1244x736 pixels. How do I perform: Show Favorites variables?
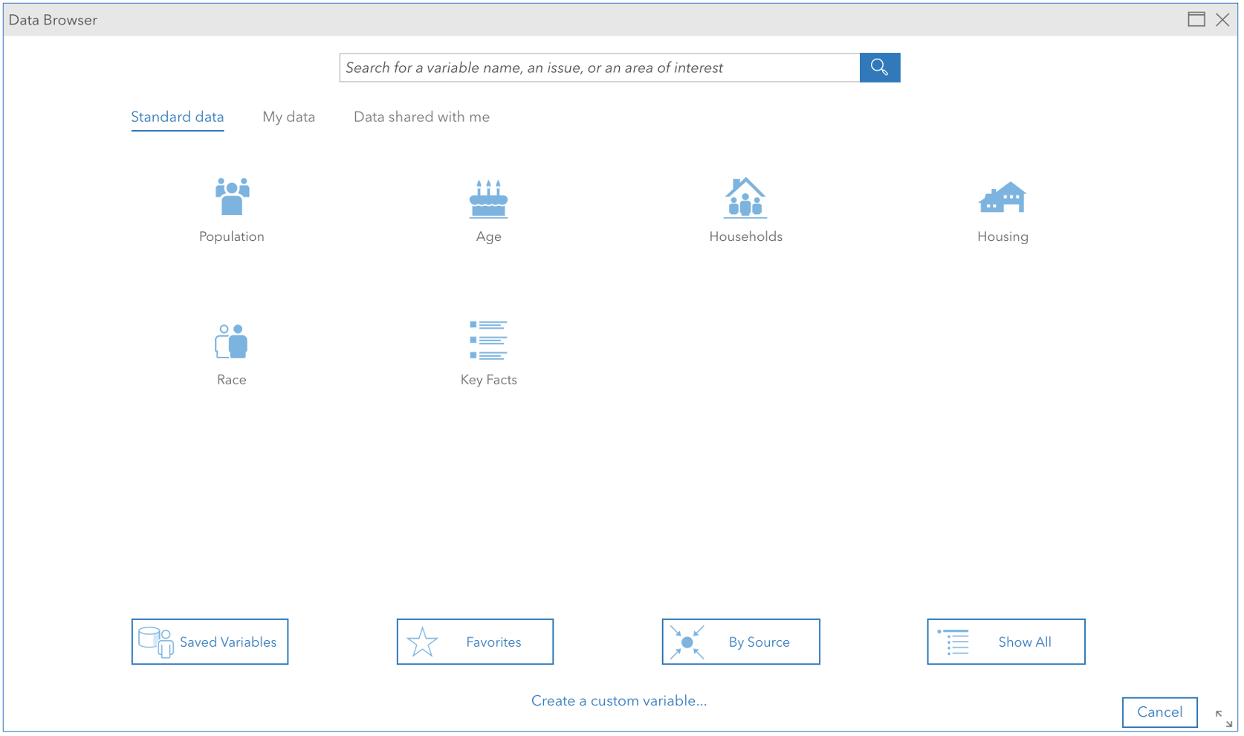[x=475, y=642]
